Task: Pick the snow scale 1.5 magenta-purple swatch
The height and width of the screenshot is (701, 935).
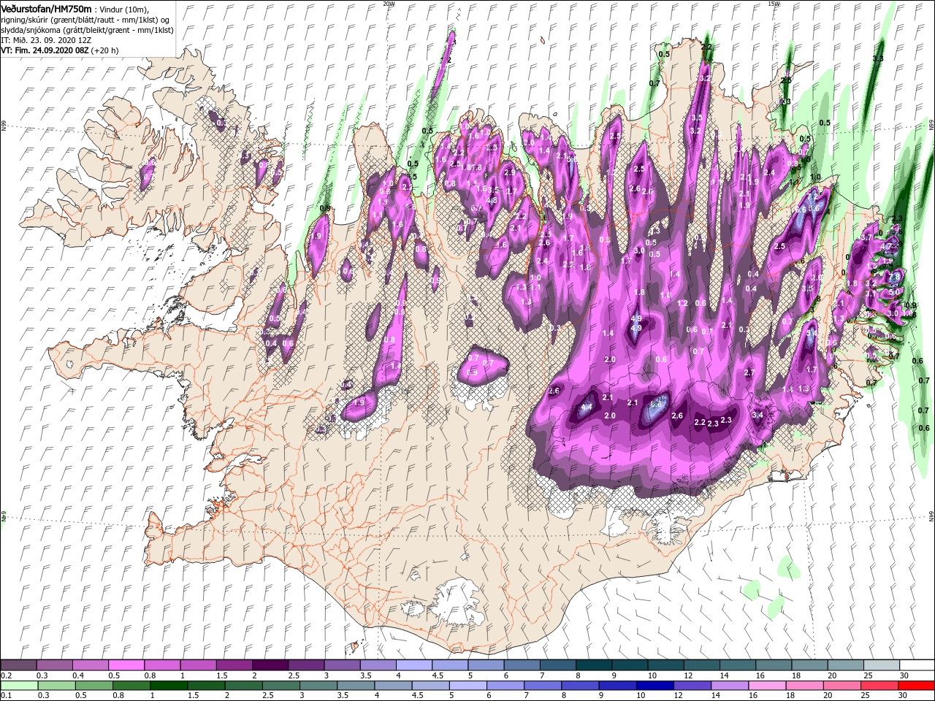Action: [x=234, y=664]
